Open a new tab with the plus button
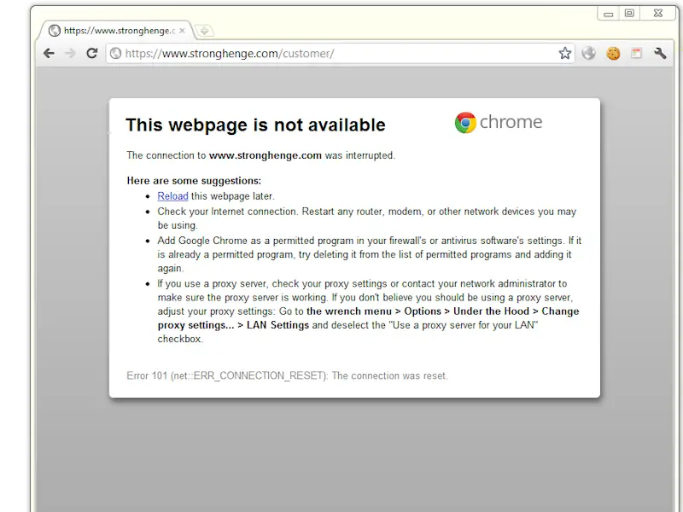The width and height of the screenshot is (683, 512). [204, 31]
